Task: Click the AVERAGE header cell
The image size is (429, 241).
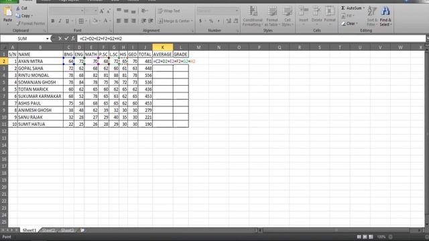Action: [x=162, y=54]
